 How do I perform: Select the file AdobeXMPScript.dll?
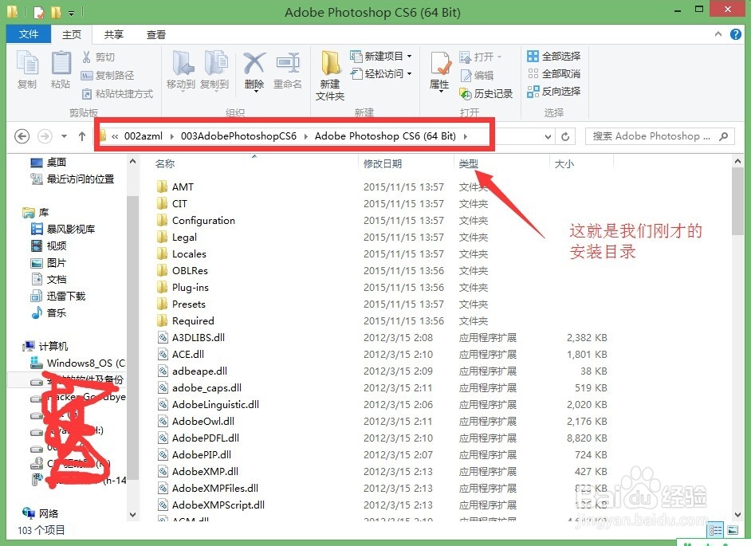pos(211,505)
